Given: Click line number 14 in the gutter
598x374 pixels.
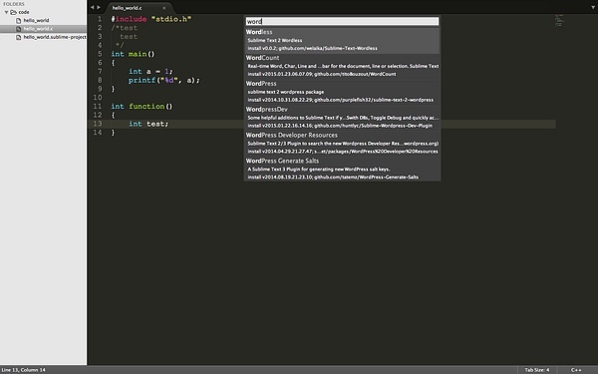Looking at the screenshot, I should [98, 133].
